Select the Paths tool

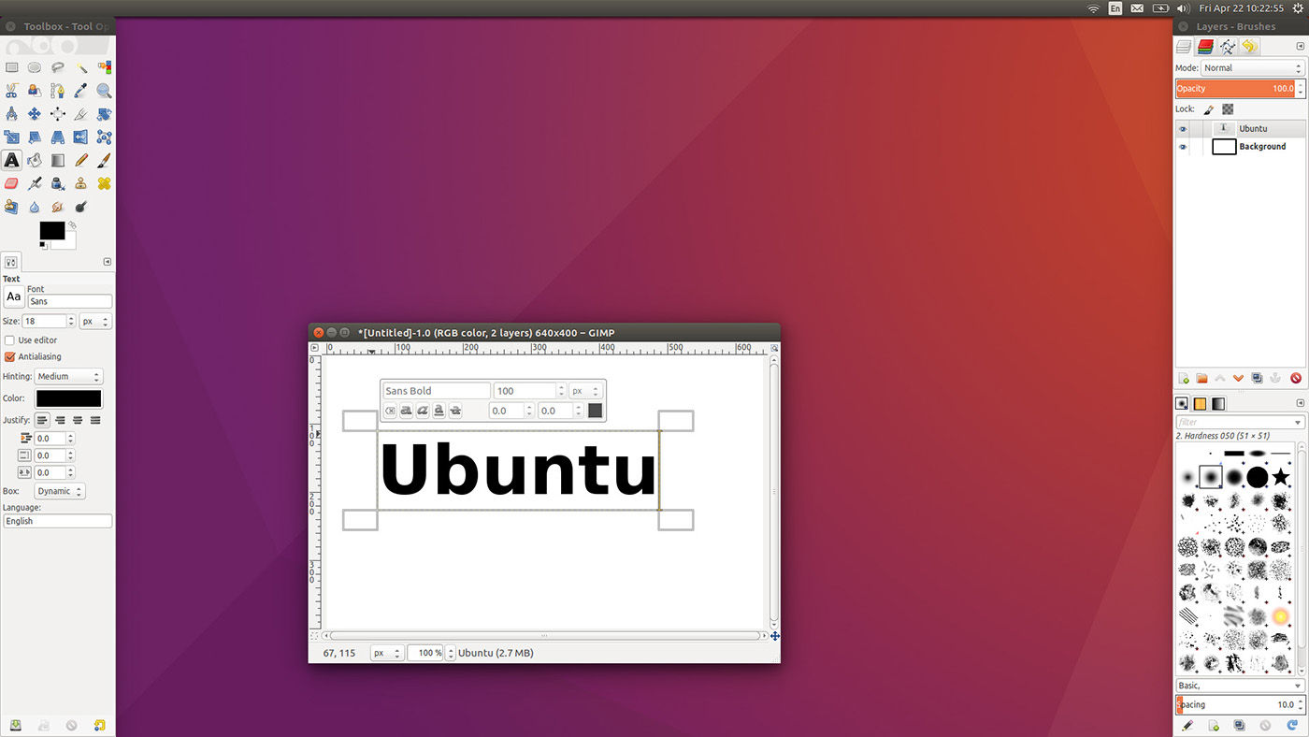pos(58,91)
